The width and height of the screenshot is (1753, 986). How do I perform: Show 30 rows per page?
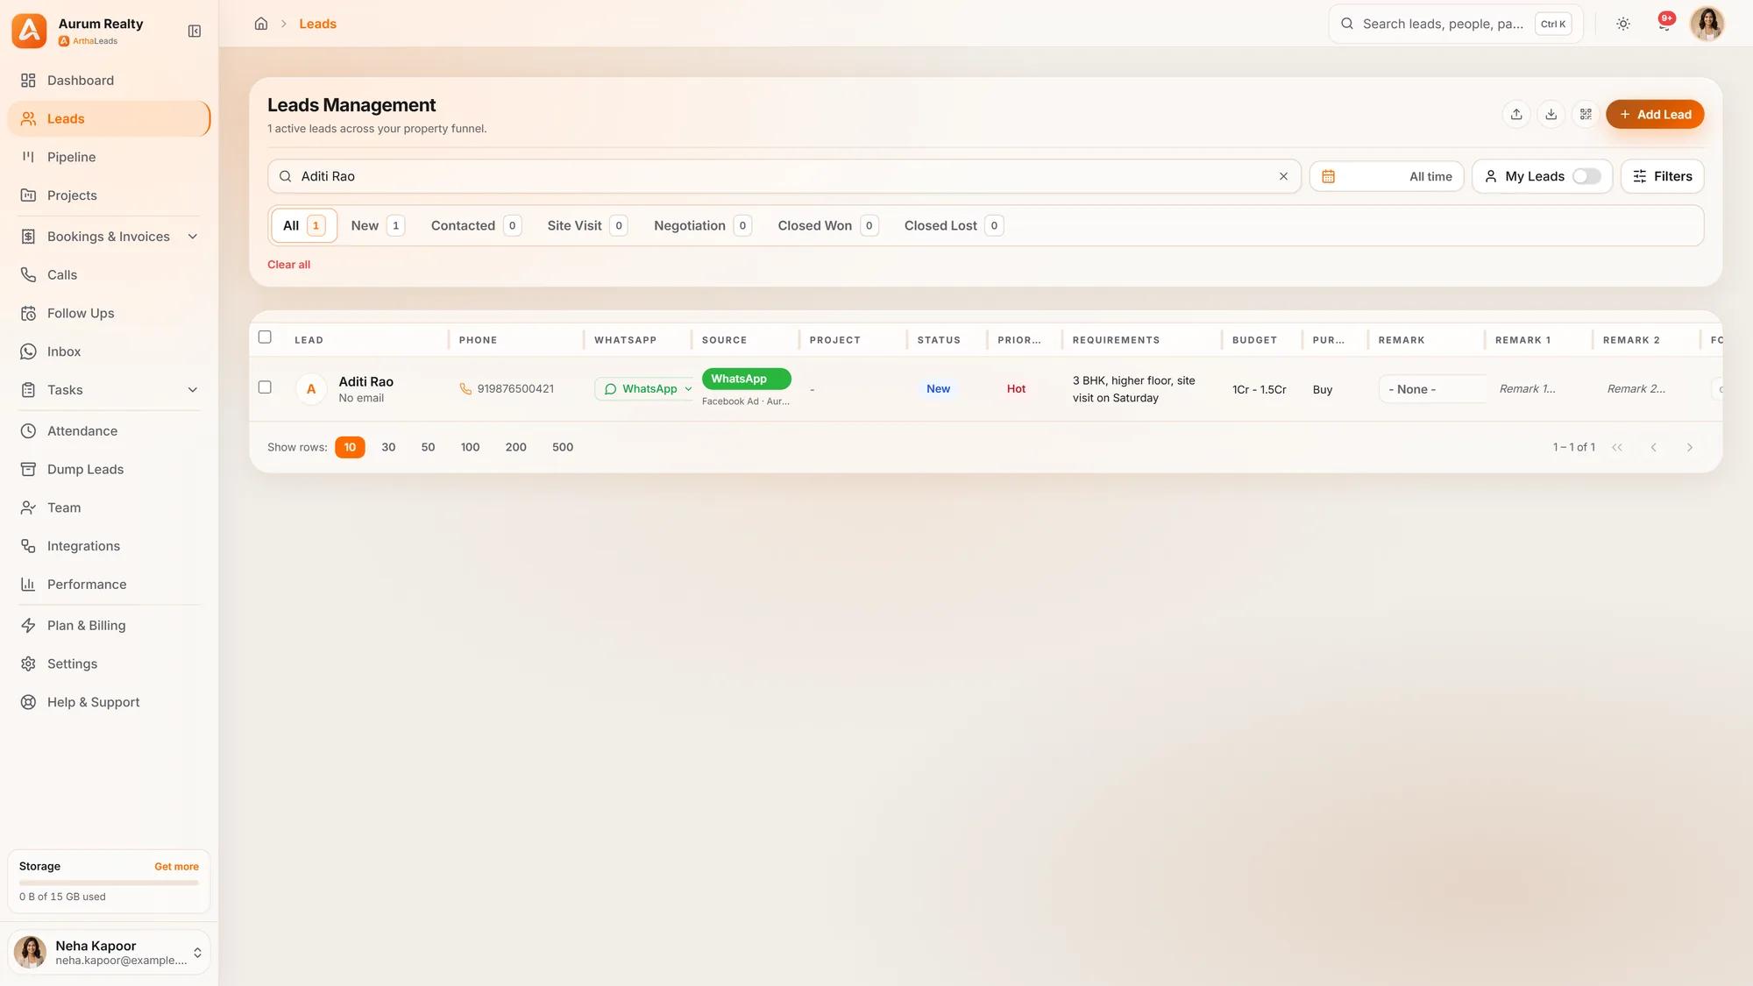388,447
